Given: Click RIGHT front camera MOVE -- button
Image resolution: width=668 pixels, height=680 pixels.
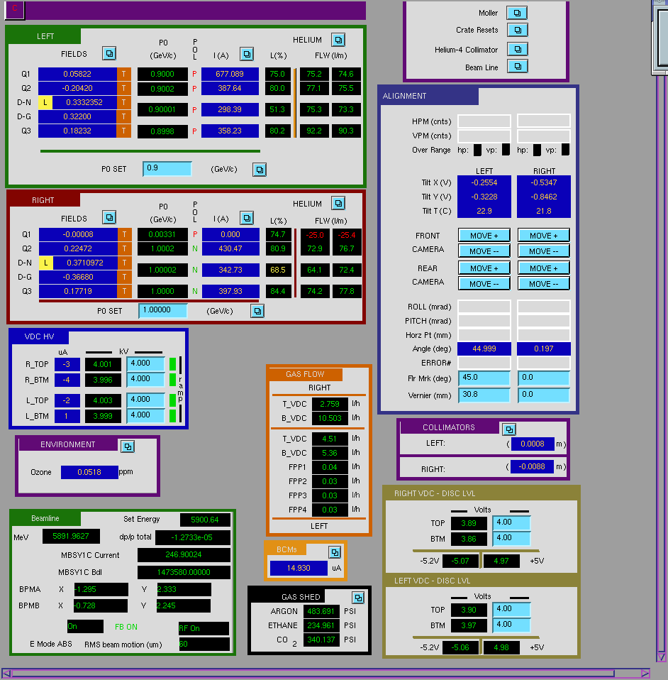Looking at the screenshot, I should tap(544, 251).
